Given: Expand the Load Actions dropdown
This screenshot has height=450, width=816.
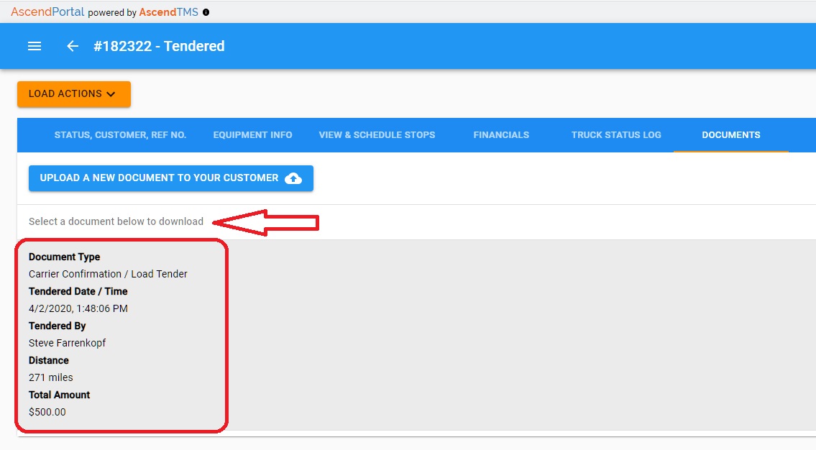Looking at the screenshot, I should 74,94.
